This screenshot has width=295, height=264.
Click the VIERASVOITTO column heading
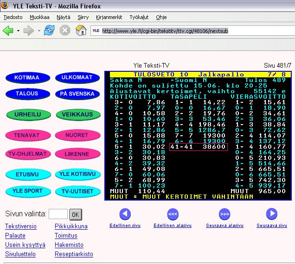(258, 97)
